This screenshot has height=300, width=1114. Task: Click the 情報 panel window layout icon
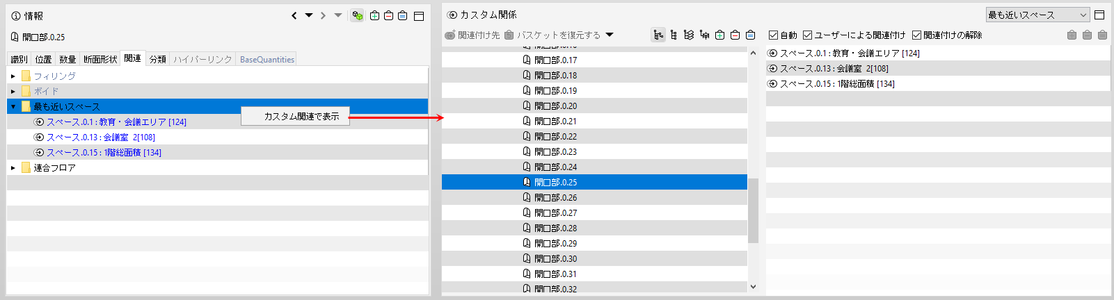coord(419,15)
